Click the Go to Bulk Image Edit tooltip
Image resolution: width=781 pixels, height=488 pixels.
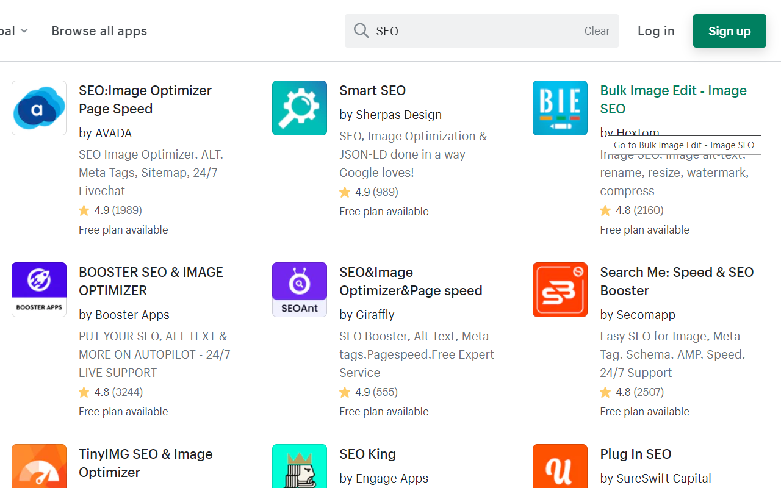(x=683, y=145)
